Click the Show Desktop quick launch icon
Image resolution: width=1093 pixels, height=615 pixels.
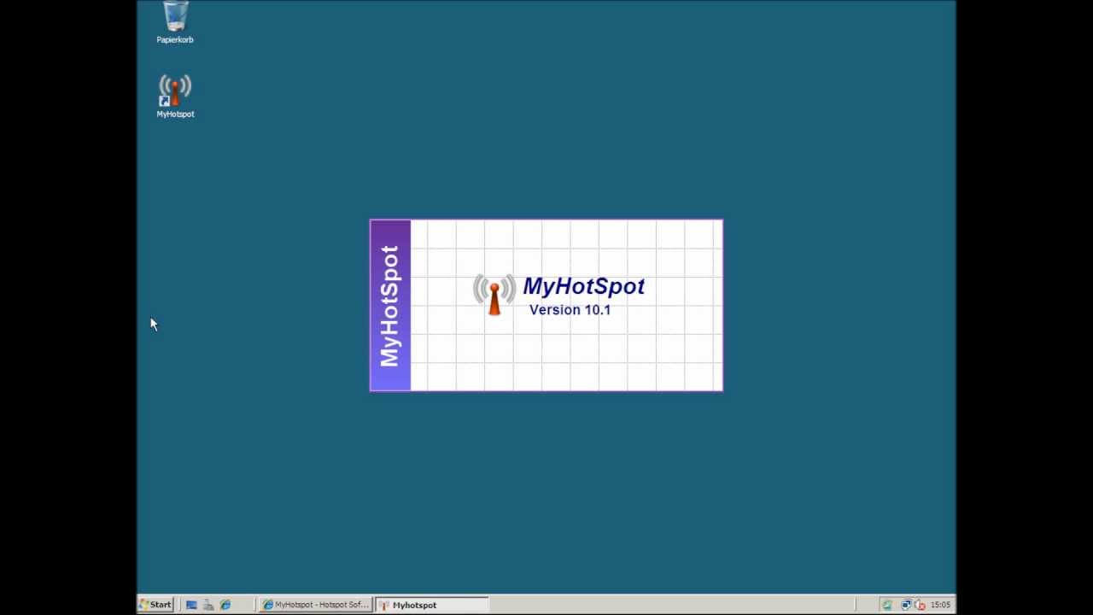coord(191,605)
